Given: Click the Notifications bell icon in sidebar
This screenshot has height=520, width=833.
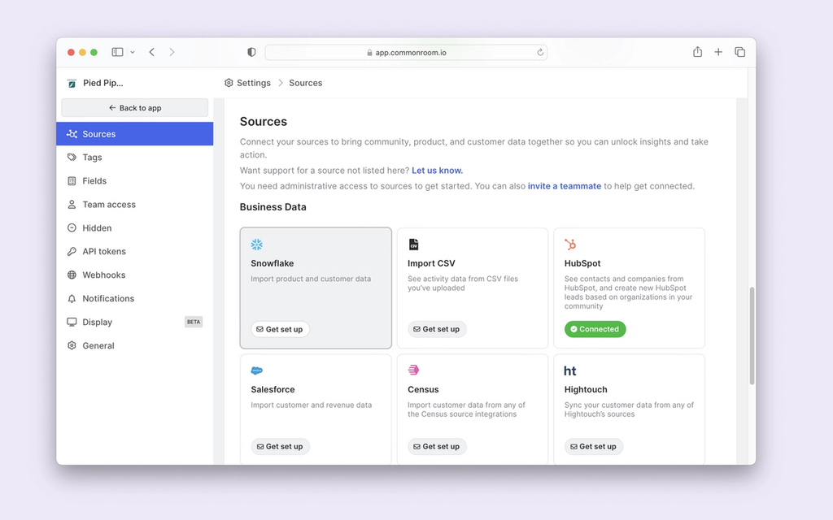Looking at the screenshot, I should click(71, 298).
